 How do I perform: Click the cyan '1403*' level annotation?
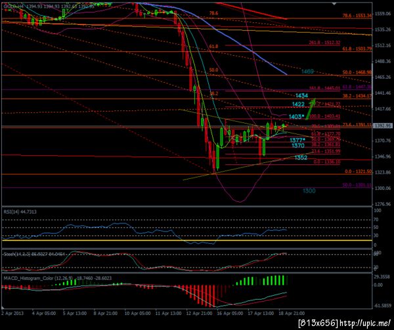[x=296, y=117]
